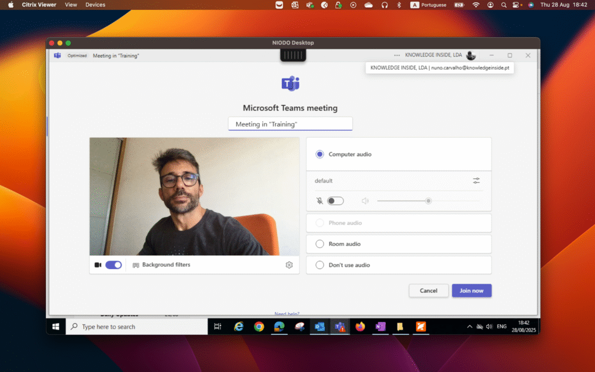The width and height of the screenshot is (595, 372).
Task: Open the orange app icon in taskbar
Action: pyautogui.click(x=421, y=327)
